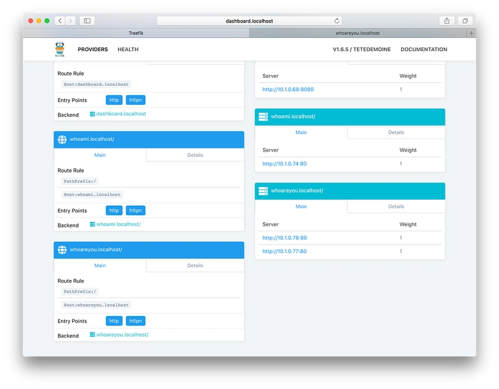Viewport: 499px width, 389px height.
Task: Click the Safari forward arrow
Action: click(x=70, y=21)
